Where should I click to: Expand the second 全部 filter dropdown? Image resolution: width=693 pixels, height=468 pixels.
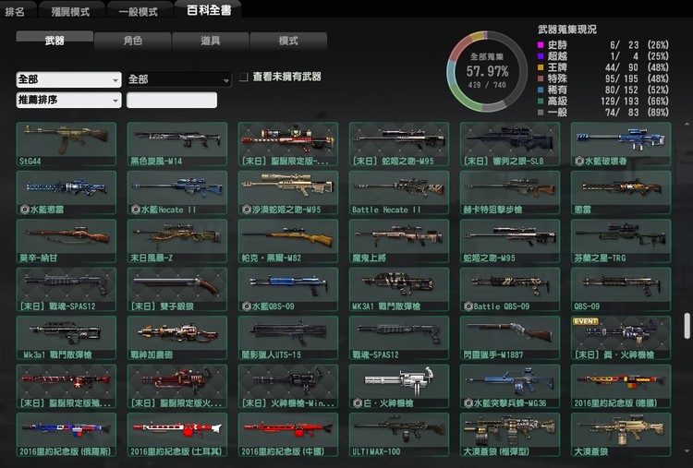(x=178, y=79)
